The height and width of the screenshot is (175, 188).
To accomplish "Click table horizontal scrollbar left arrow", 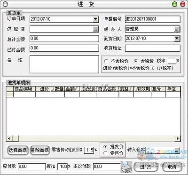I will [9, 138].
